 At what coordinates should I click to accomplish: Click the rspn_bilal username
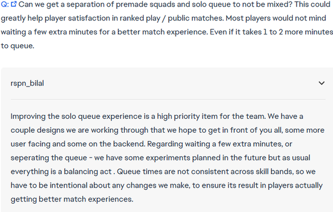(27, 83)
